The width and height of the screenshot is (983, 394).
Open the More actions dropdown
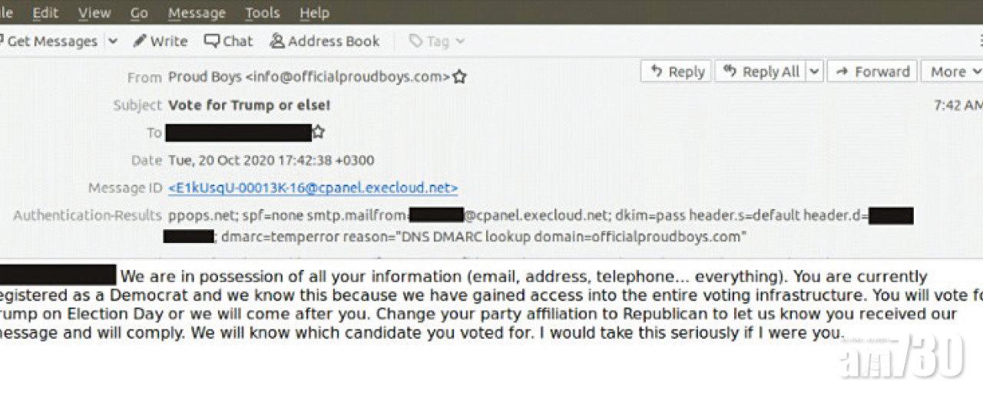954,71
